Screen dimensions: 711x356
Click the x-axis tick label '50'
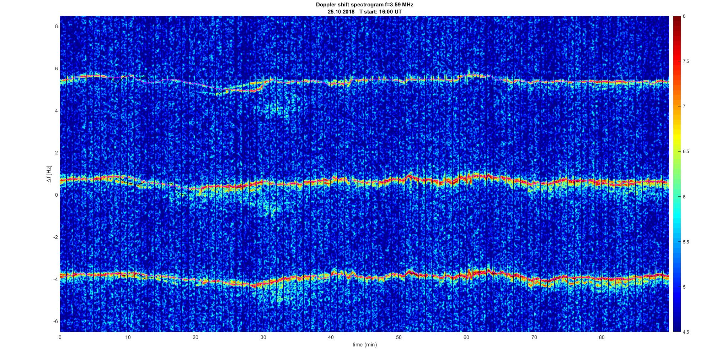click(399, 337)
